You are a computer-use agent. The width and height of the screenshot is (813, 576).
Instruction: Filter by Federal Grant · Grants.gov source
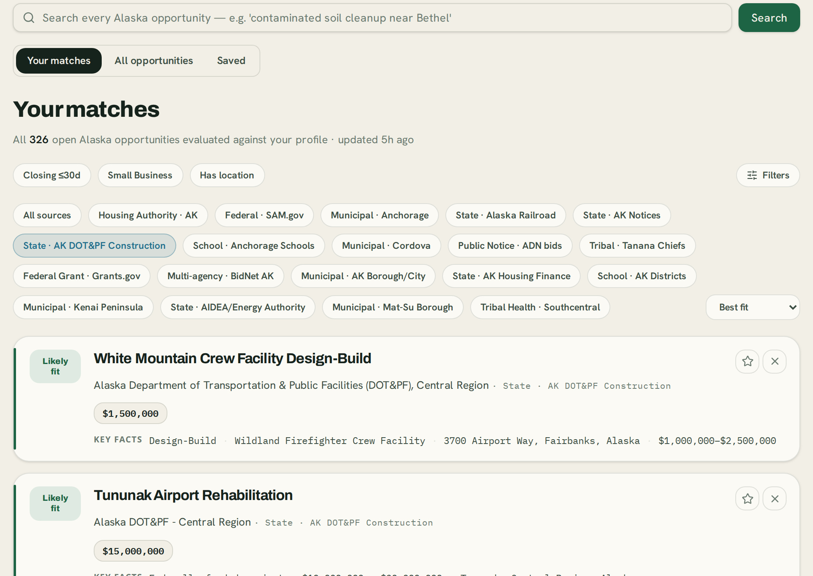click(82, 276)
